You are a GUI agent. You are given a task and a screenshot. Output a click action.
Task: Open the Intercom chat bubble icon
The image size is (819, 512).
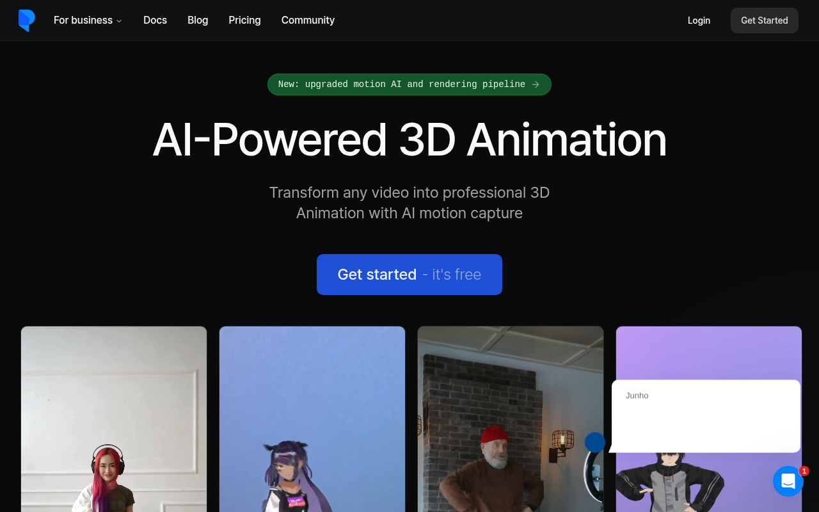tap(788, 481)
